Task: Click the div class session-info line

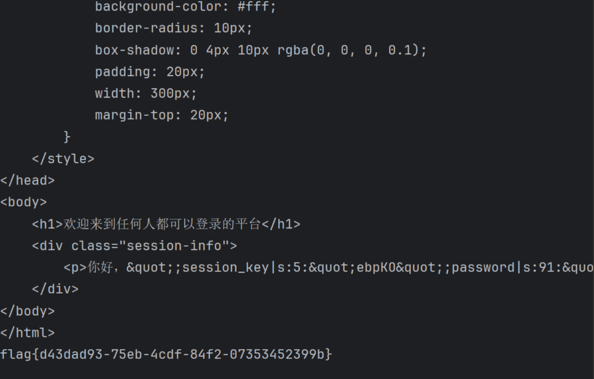Action: pos(134,246)
